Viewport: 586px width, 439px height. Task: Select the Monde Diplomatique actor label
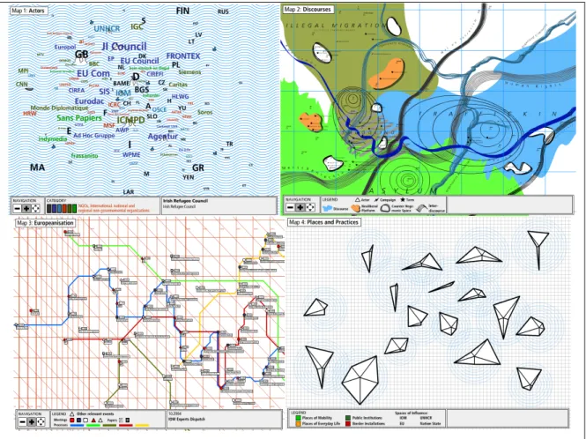pos(59,108)
